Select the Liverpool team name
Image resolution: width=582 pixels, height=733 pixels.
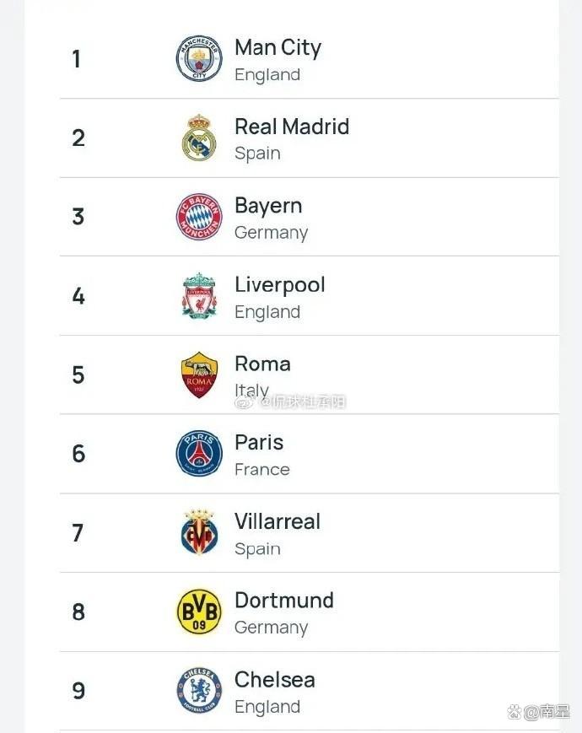pos(279,285)
